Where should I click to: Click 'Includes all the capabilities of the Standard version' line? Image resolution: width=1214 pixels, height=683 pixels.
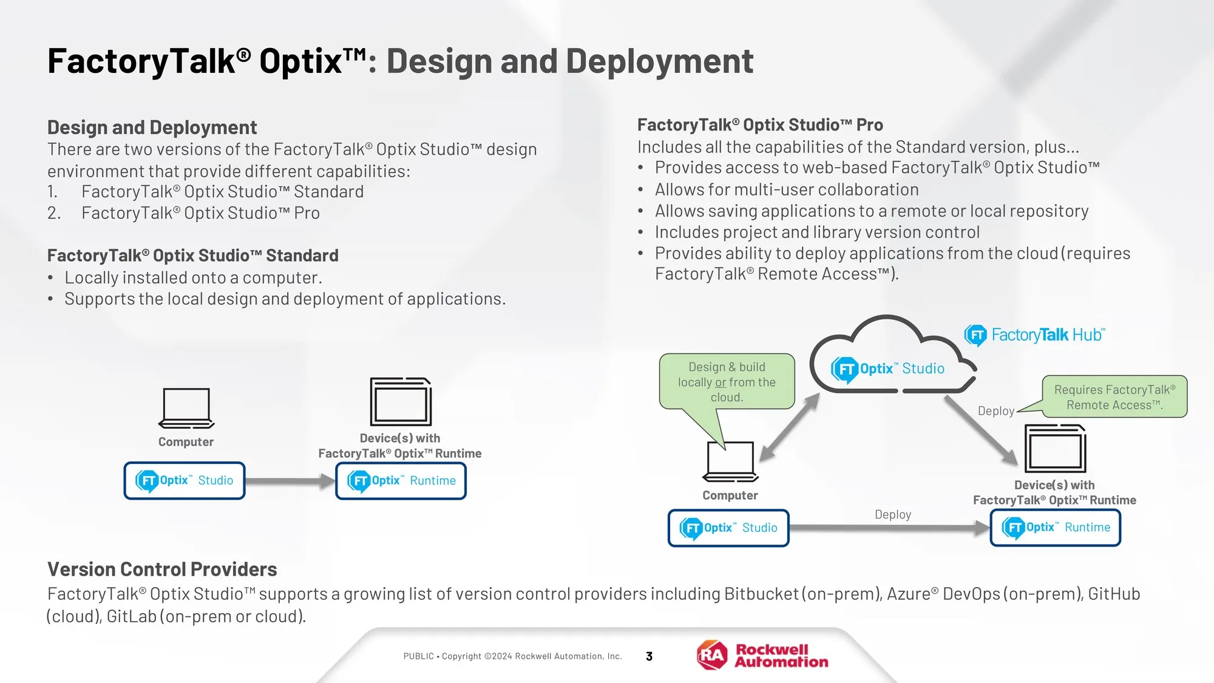click(x=858, y=147)
